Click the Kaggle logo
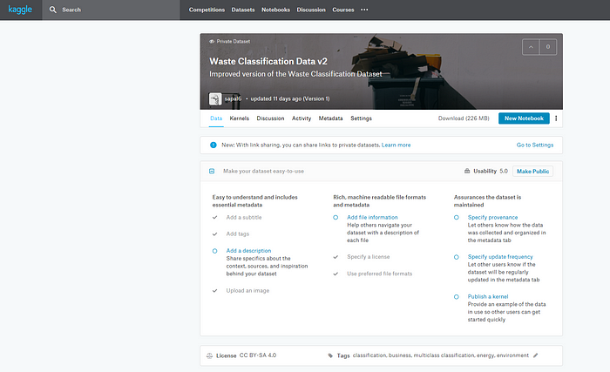 tap(20, 10)
